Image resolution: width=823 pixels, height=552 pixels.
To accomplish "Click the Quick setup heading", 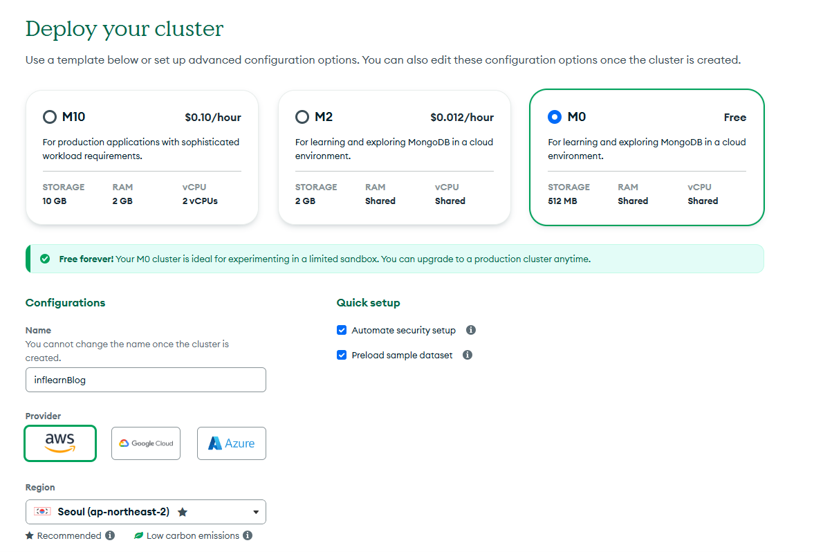I will [368, 302].
